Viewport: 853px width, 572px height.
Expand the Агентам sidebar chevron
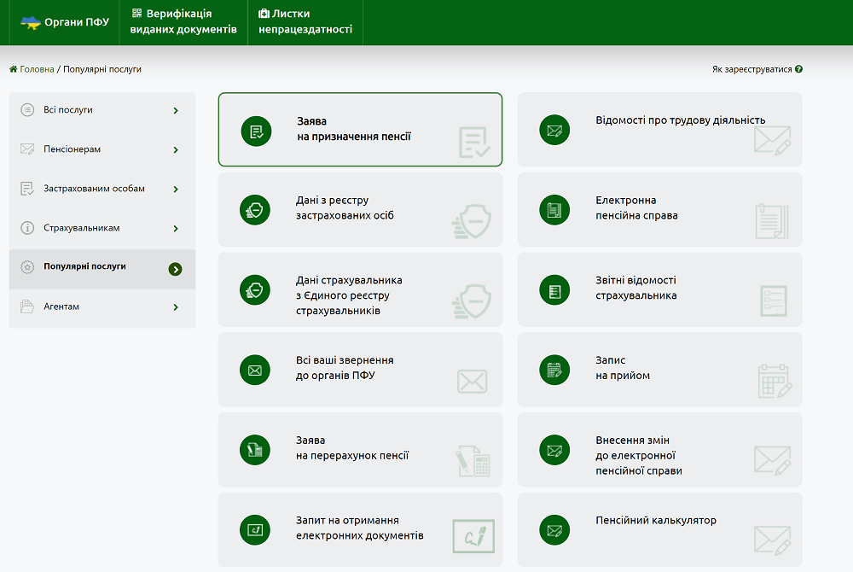pyautogui.click(x=176, y=307)
